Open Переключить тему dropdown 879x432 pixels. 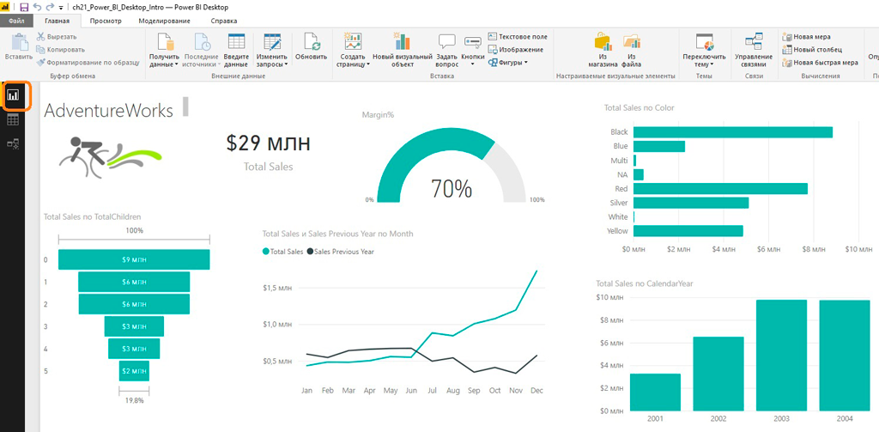[x=704, y=49]
